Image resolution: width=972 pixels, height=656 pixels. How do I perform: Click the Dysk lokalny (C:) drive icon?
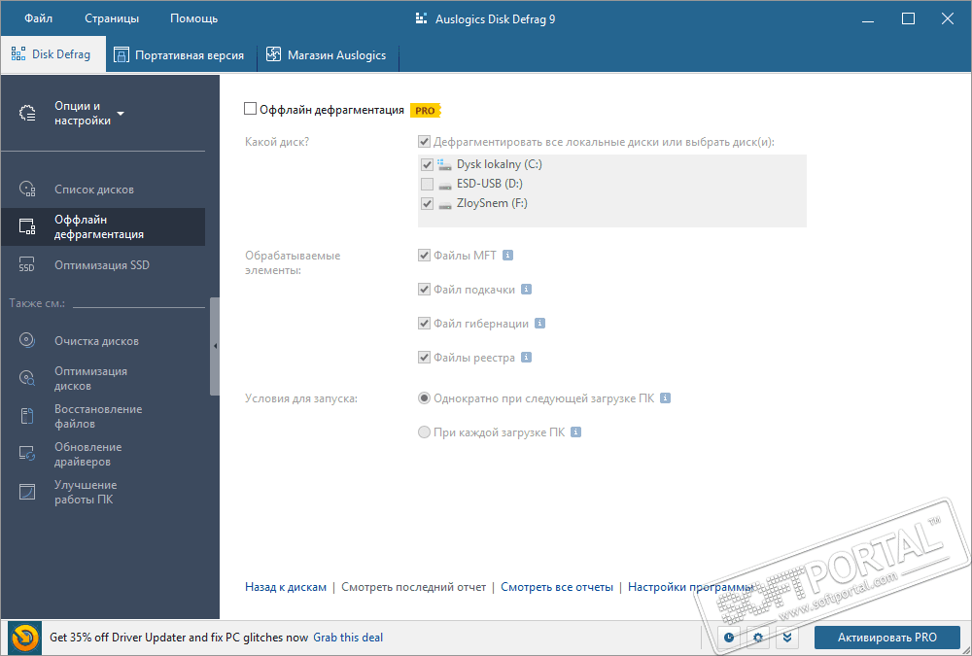coord(444,165)
